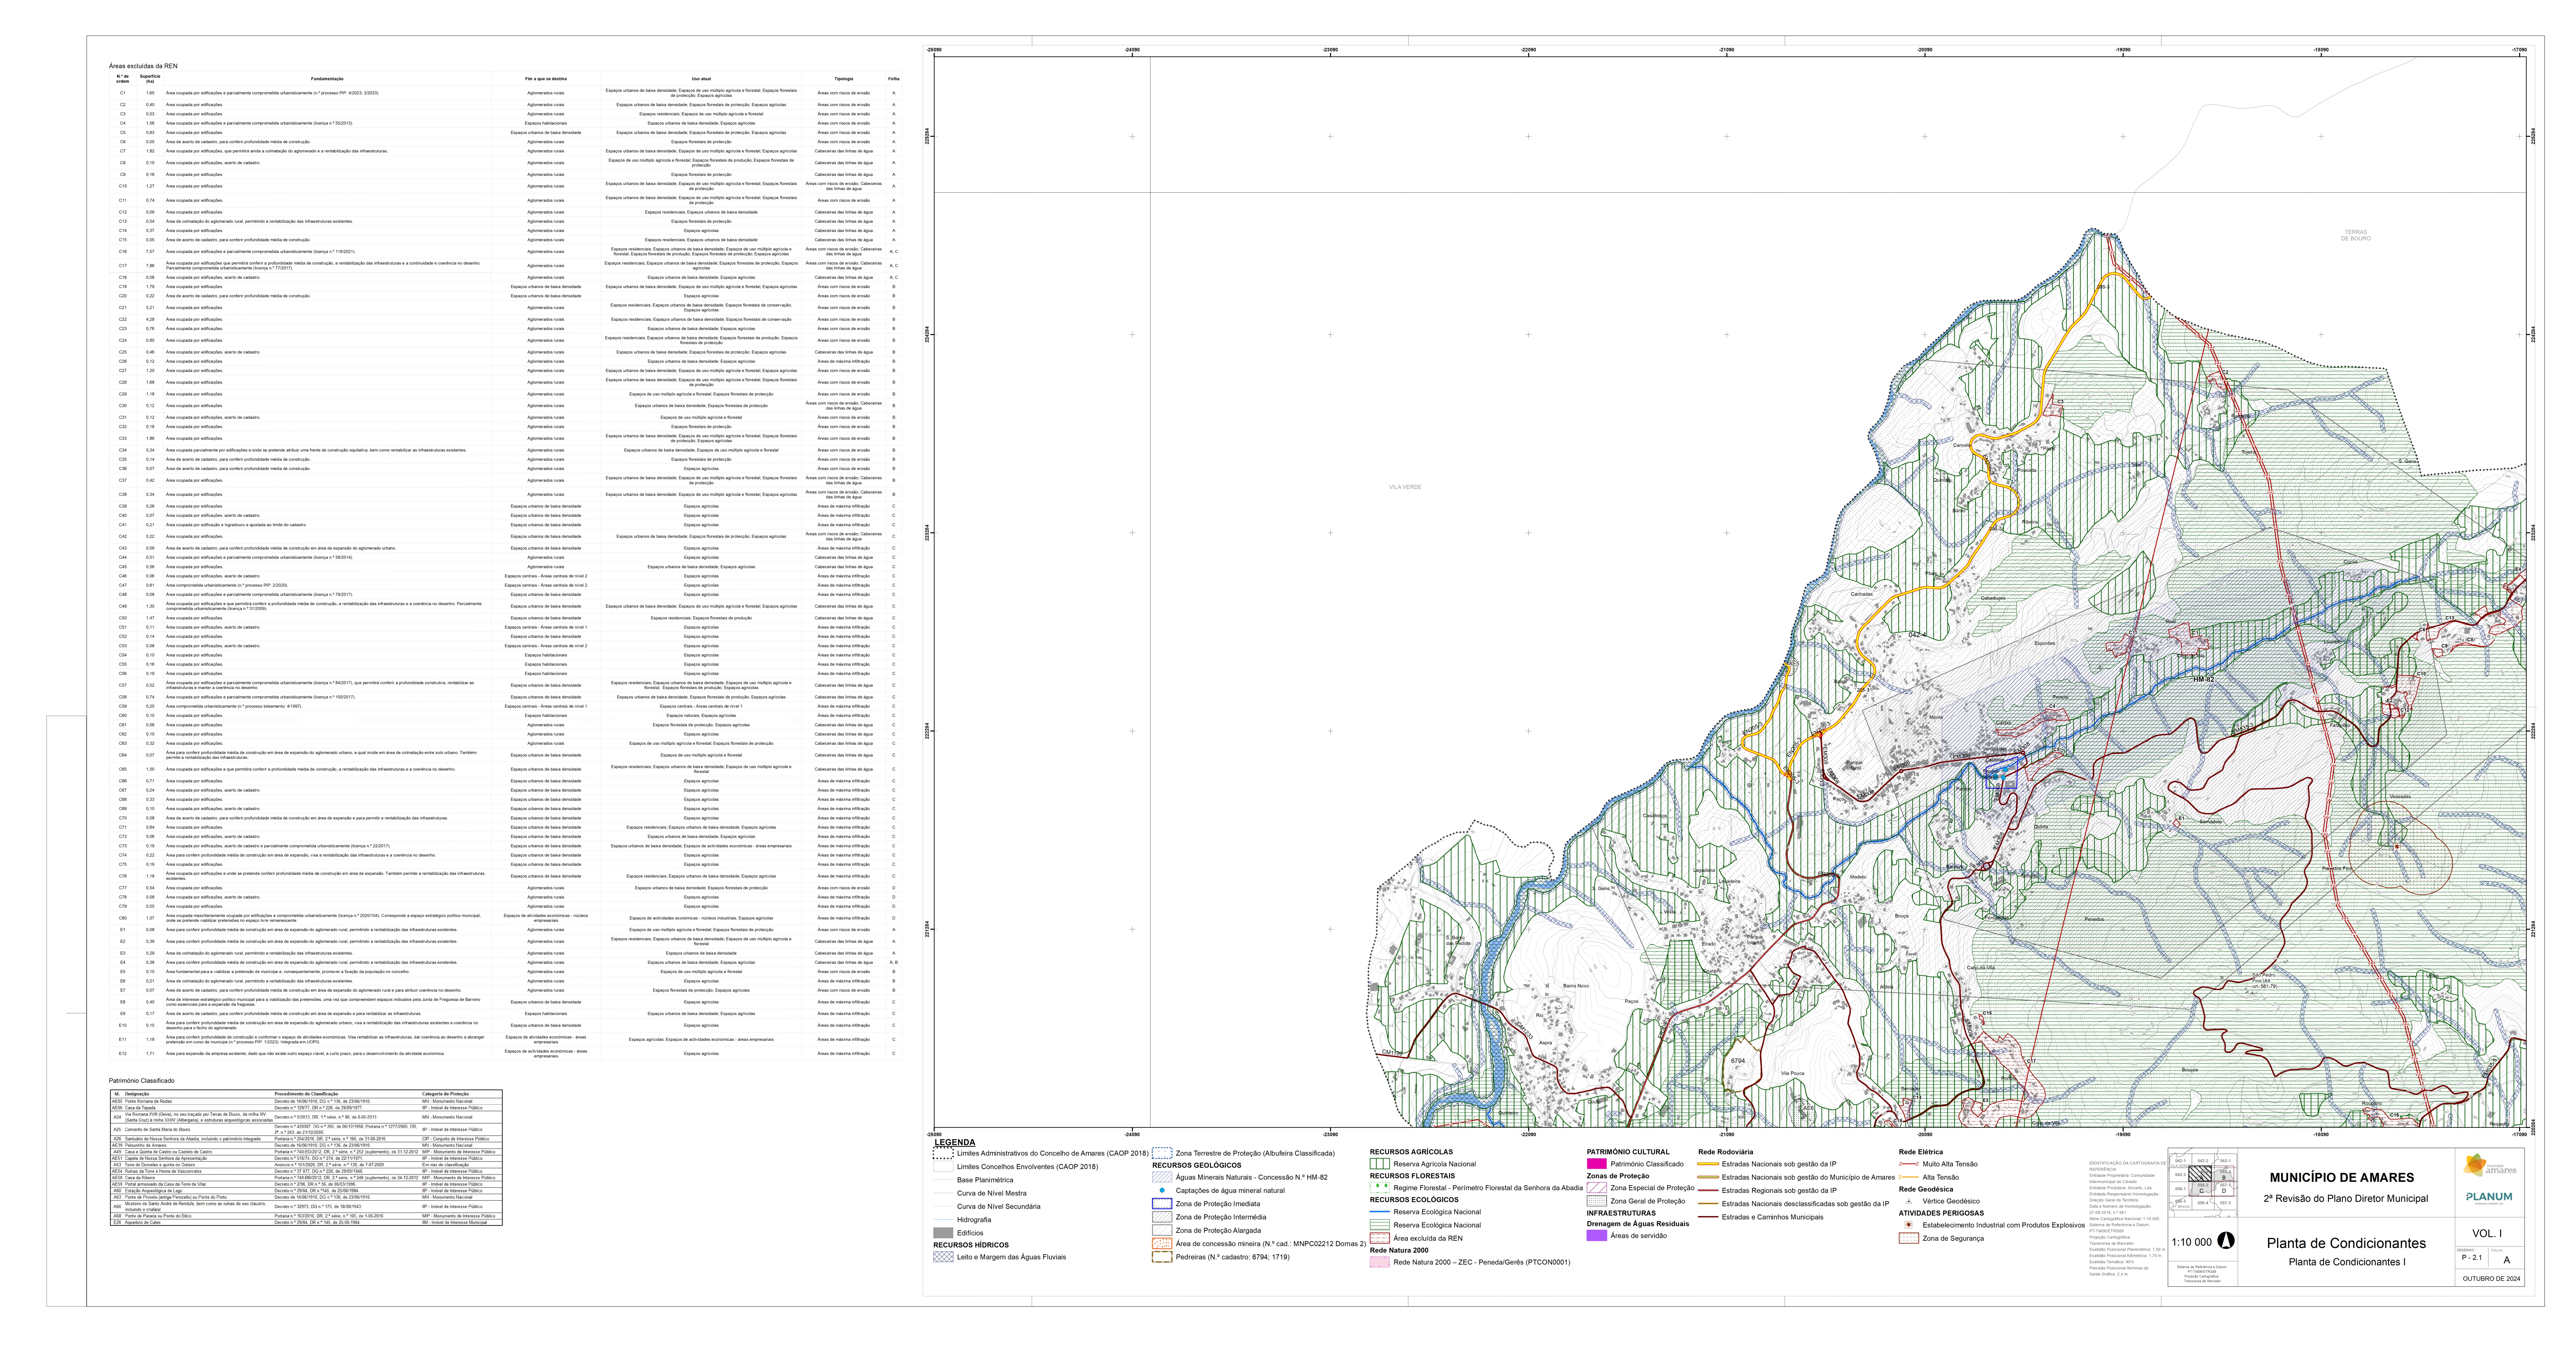Click the Vértice Geodésico triangle symbol in legend
This screenshot has height=1348, width=2576.
[x=1909, y=1201]
